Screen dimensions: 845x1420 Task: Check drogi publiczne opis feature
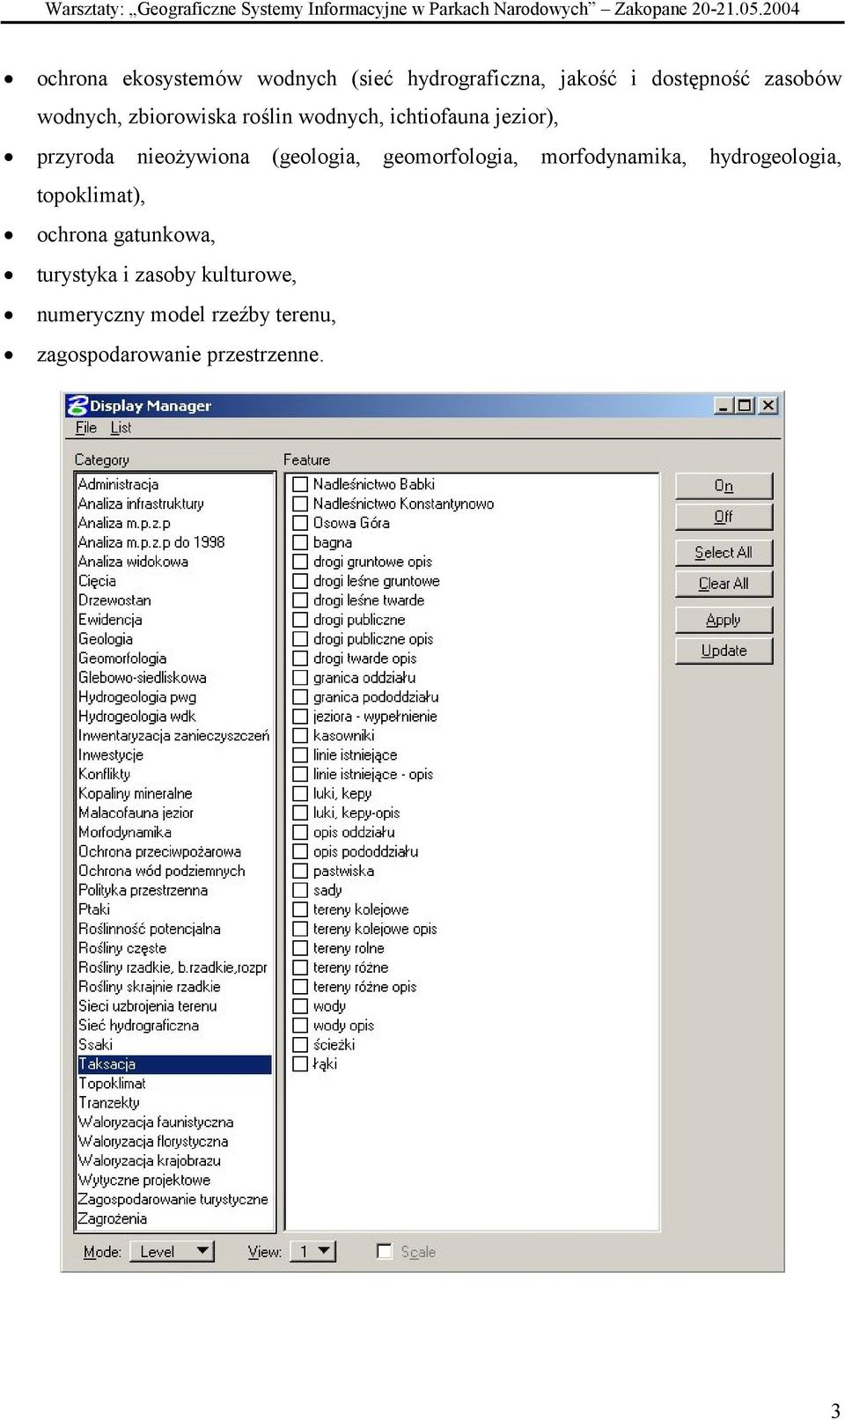tap(300, 639)
